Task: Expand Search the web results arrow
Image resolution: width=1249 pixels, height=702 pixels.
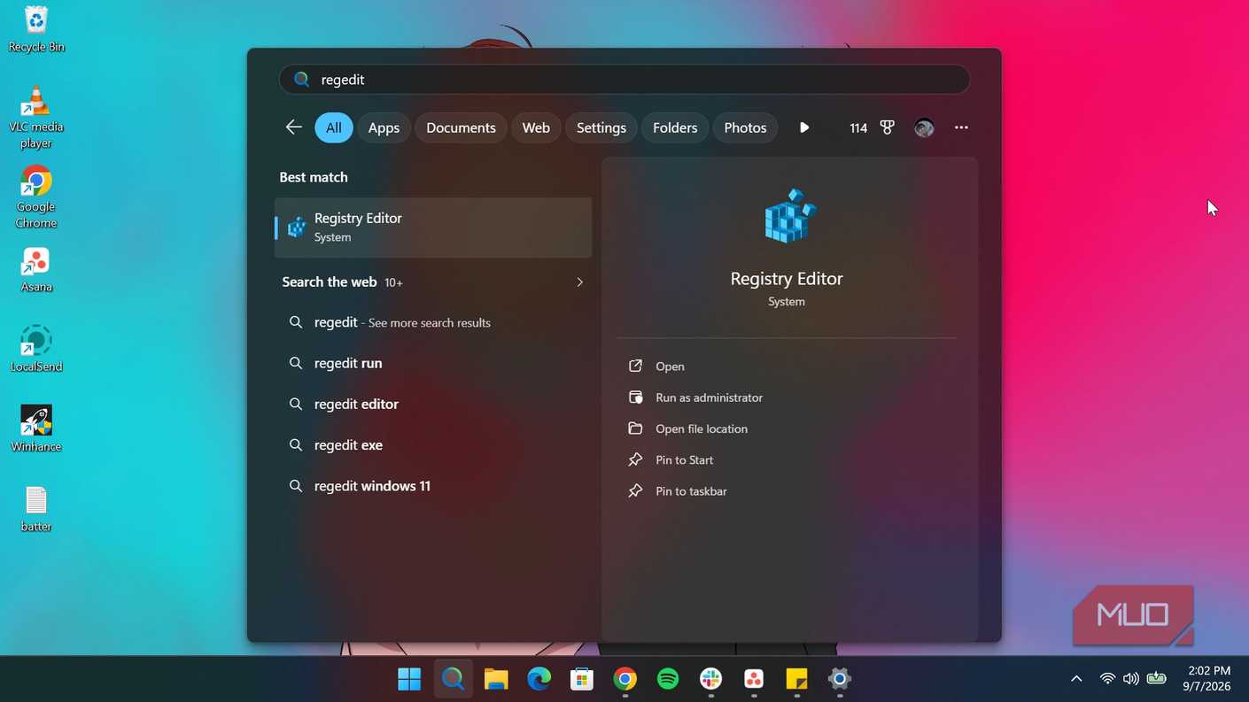Action: [580, 282]
